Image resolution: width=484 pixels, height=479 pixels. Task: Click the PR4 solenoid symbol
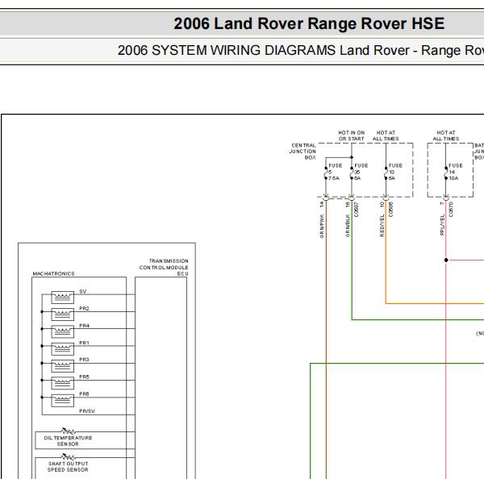[62, 331]
